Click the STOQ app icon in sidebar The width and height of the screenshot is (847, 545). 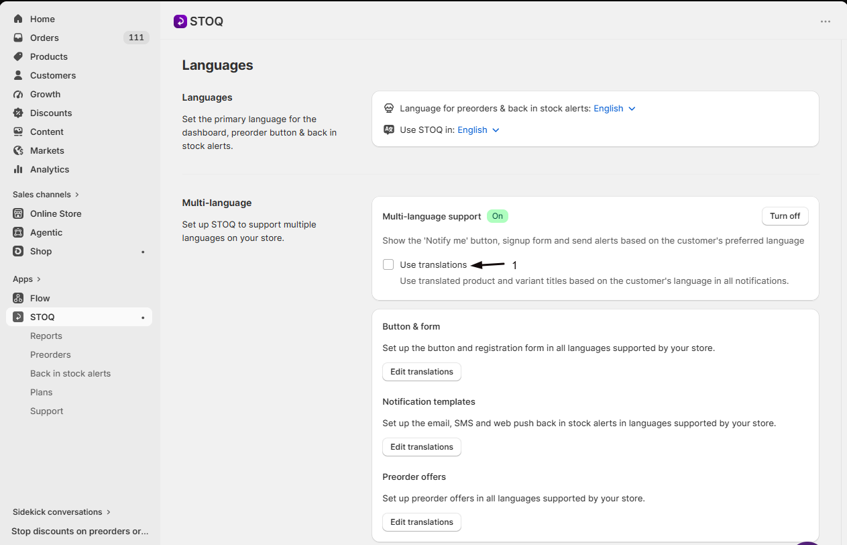[x=18, y=317]
